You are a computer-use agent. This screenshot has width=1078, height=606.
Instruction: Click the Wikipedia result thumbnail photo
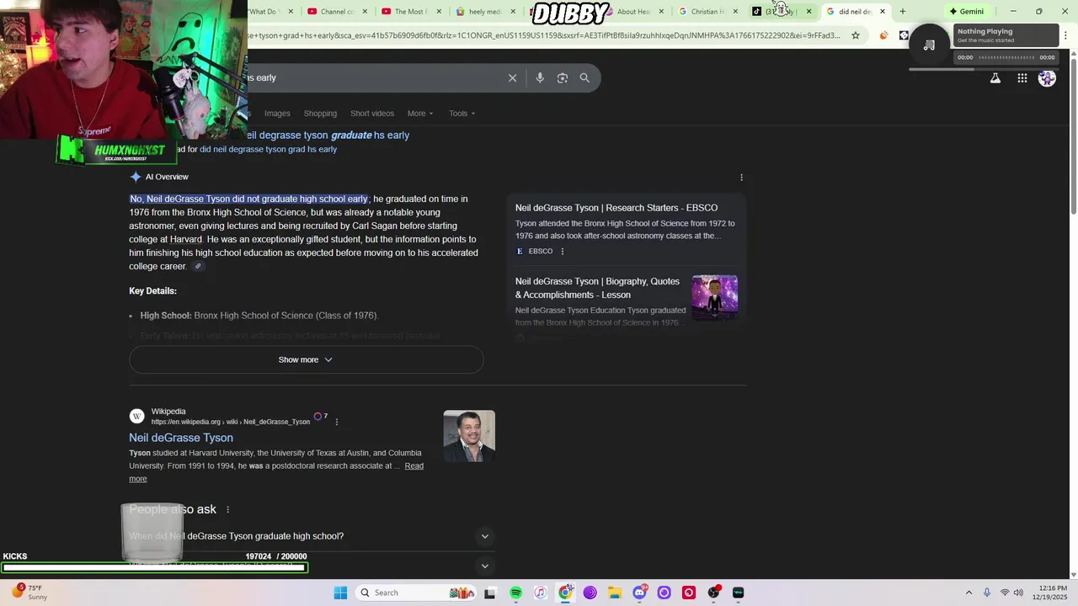pyautogui.click(x=469, y=436)
